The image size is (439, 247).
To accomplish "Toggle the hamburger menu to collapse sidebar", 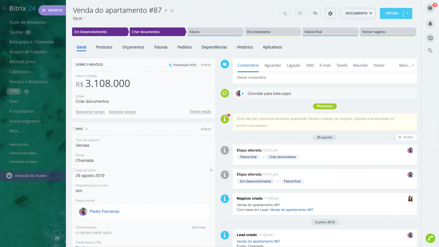I will point(5,9).
